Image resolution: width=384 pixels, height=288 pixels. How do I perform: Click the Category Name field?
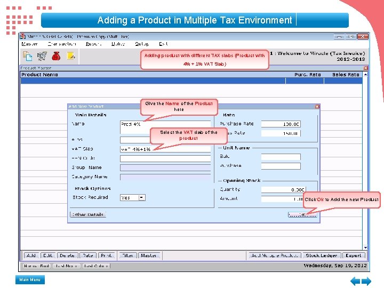(165, 177)
